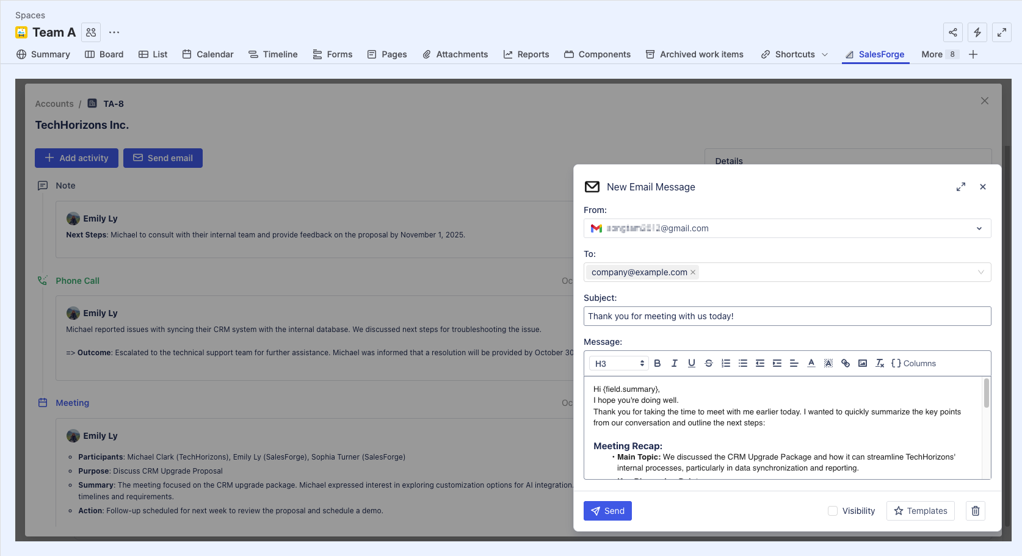Open the H3 heading style selector
The height and width of the screenshot is (556, 1022).
[x=619, y=363]
